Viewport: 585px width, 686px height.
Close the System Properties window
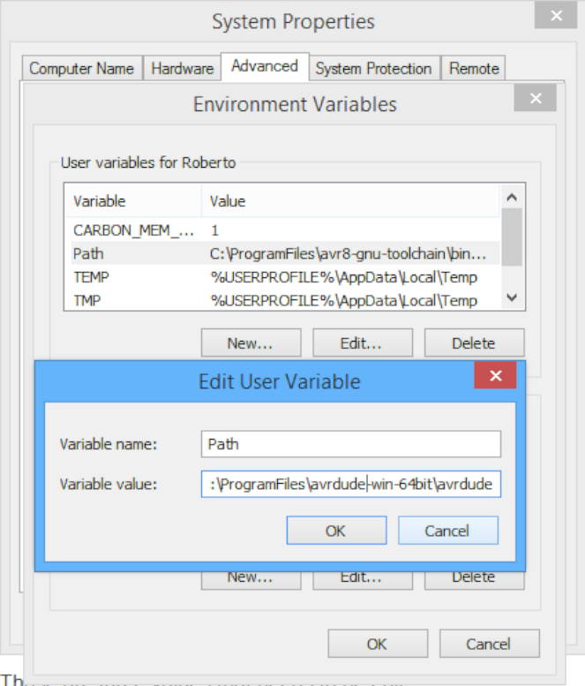(x=555, y=16)
